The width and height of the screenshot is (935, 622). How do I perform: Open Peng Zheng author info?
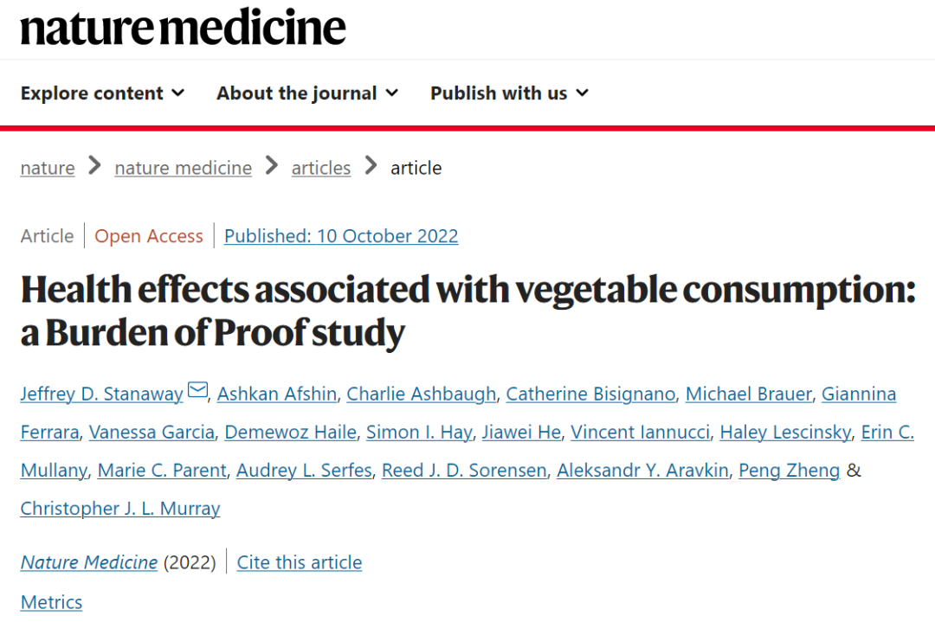click(x=789, y=471)
